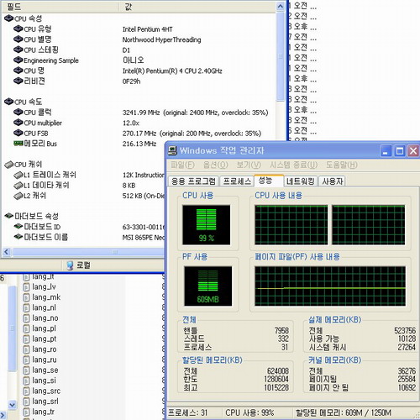The image size is (420, 420).
Task: Select the lang_src file
Action: tap(42, 391)
